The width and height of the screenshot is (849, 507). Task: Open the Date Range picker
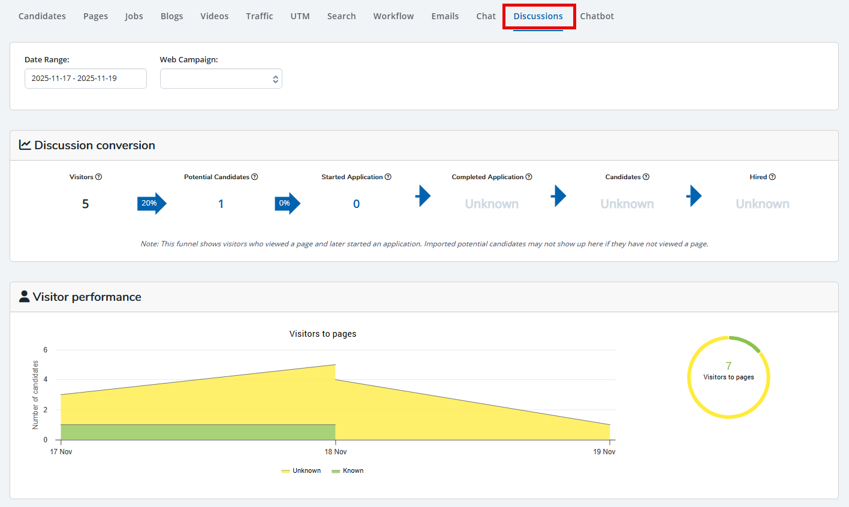[x=85, y=79]
